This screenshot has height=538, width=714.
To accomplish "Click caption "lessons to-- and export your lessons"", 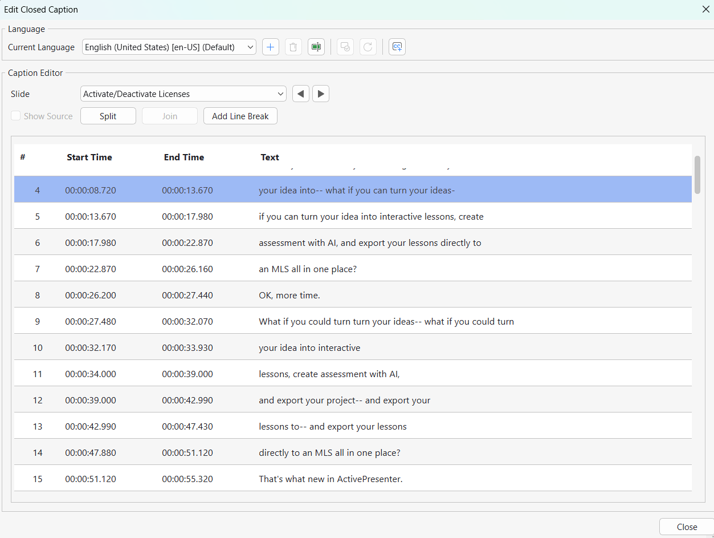I will tap(333, 427).
